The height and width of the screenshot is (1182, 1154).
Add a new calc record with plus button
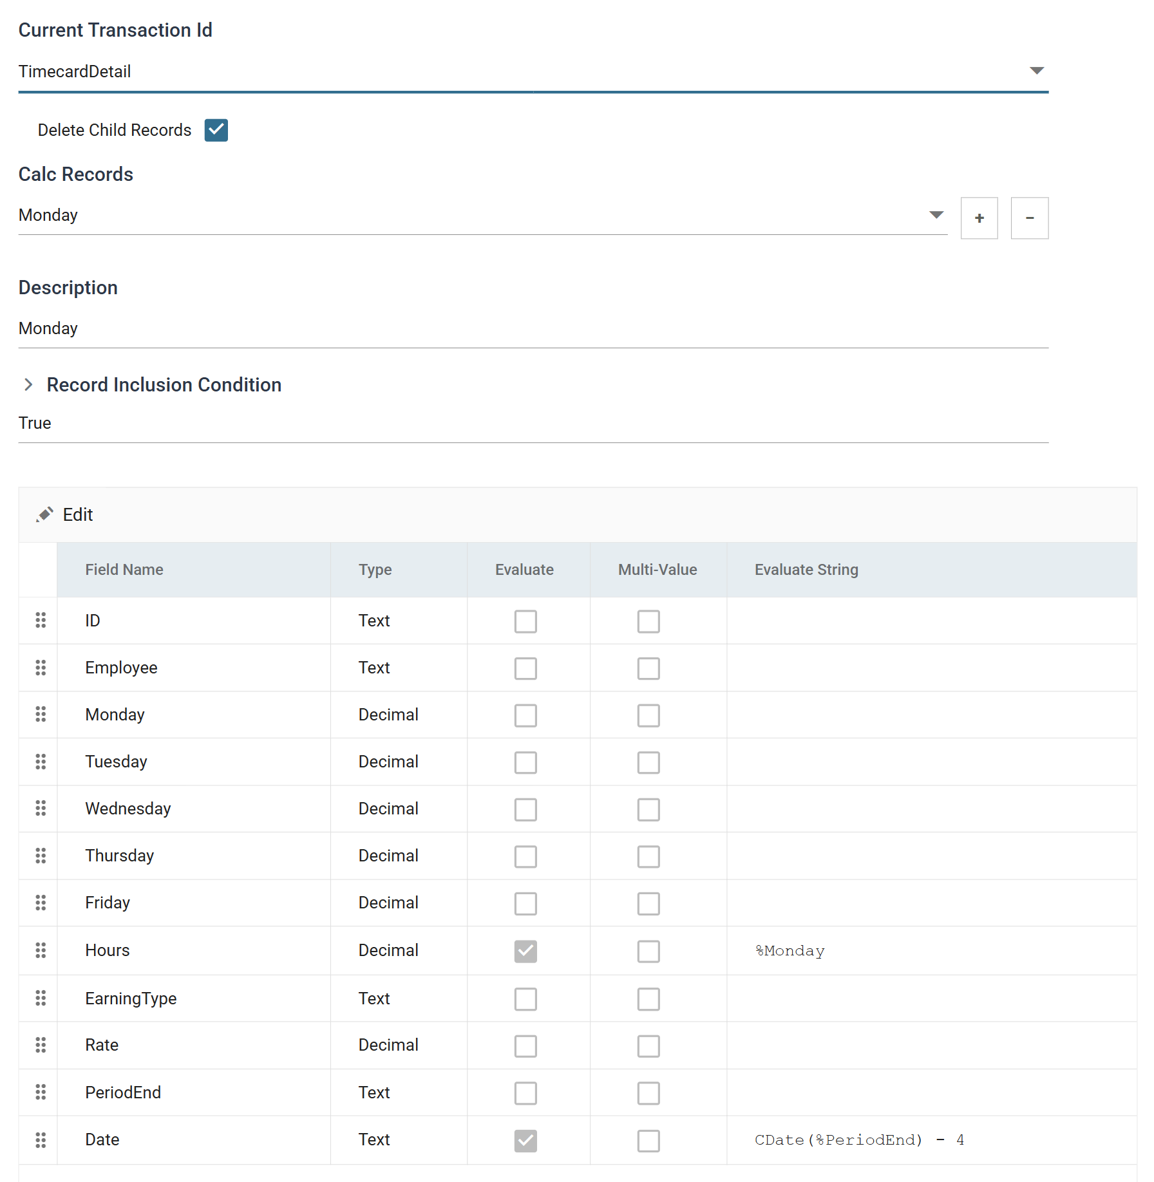(979, 218)
